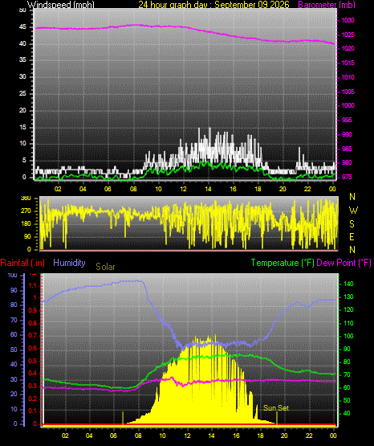Select the 0.5 rainfall axis value
The width and height of the screenshot is (374, 446).
pos(33,361)
